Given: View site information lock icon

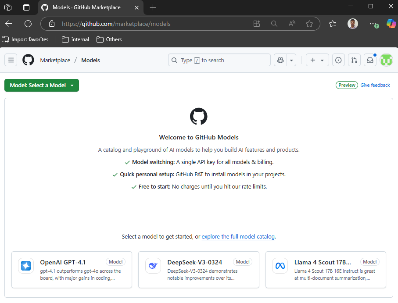Looking at the screenshot, I should [x=52, y=24].
